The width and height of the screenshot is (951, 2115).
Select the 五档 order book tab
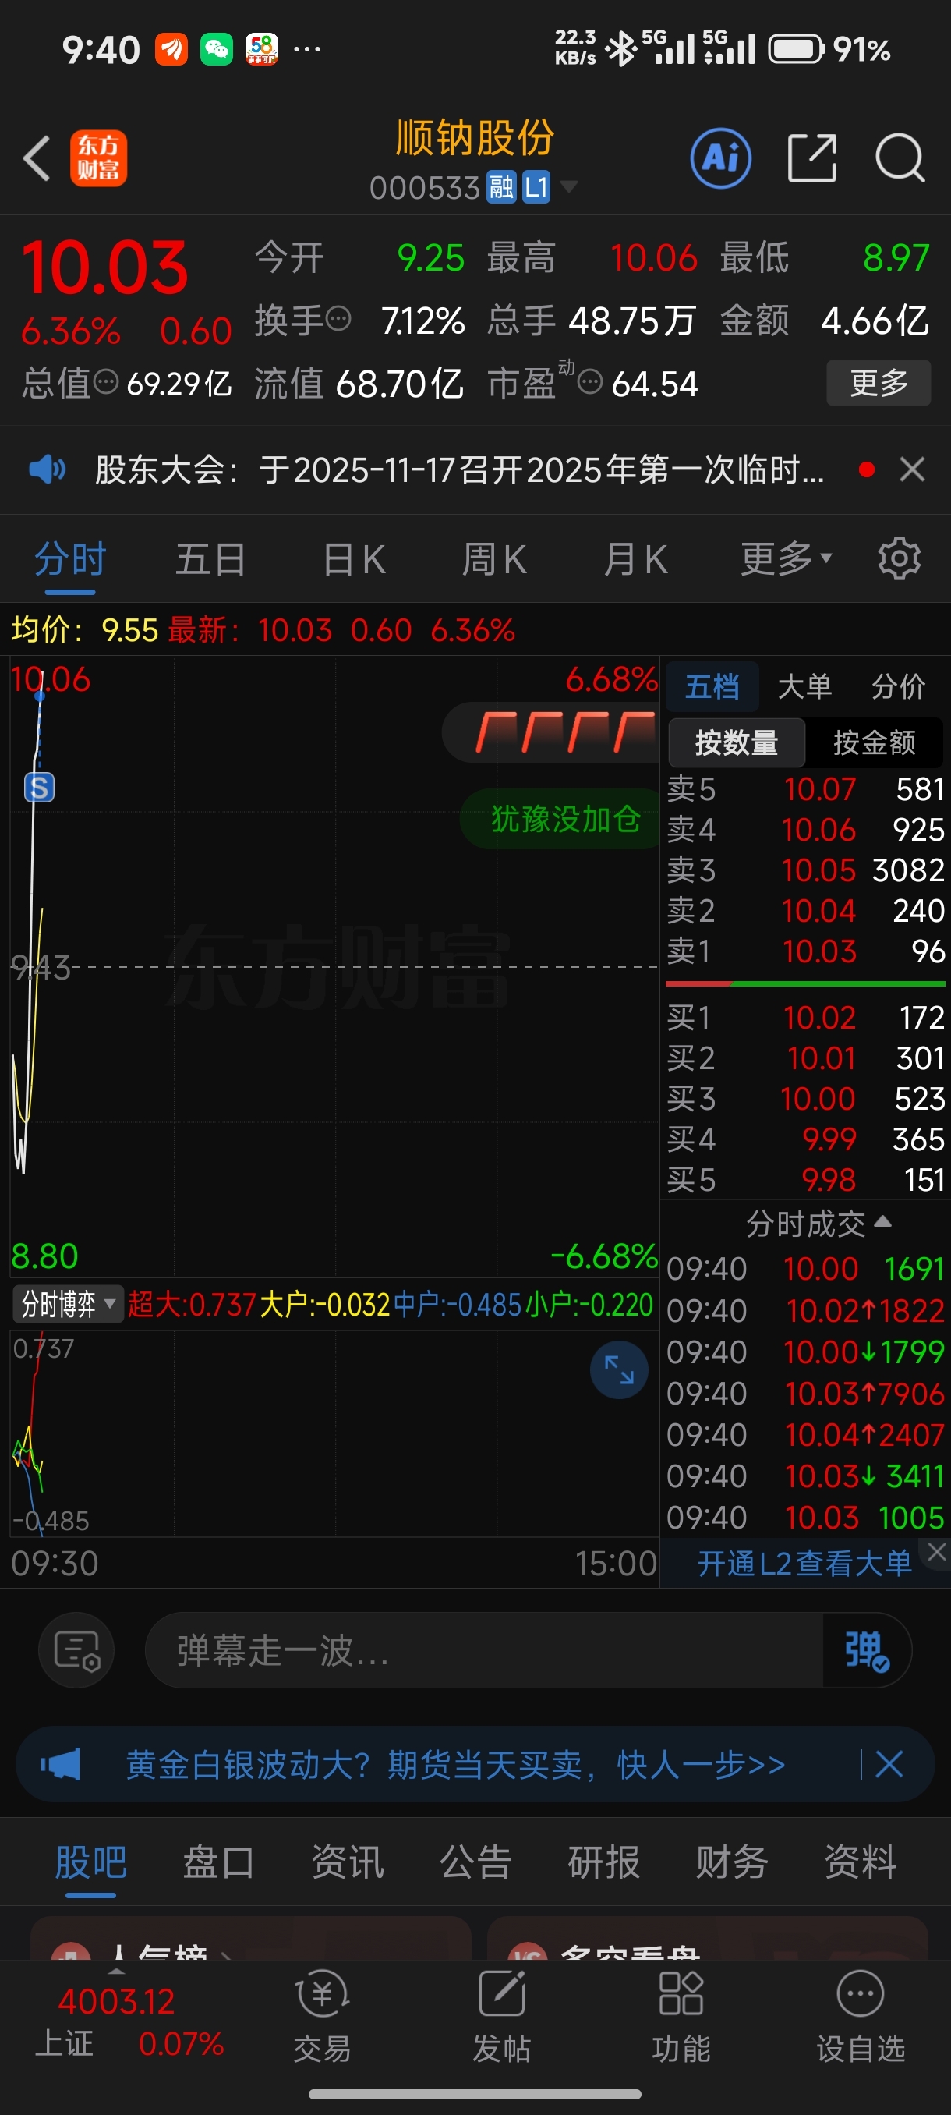pos(712,686)
